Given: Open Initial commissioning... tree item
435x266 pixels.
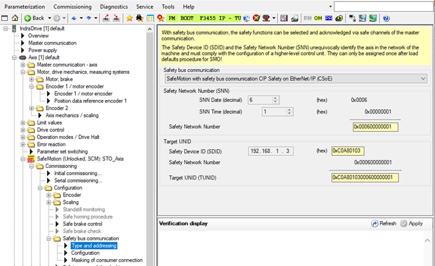Looking at the screenshot, I should [78, 173].
